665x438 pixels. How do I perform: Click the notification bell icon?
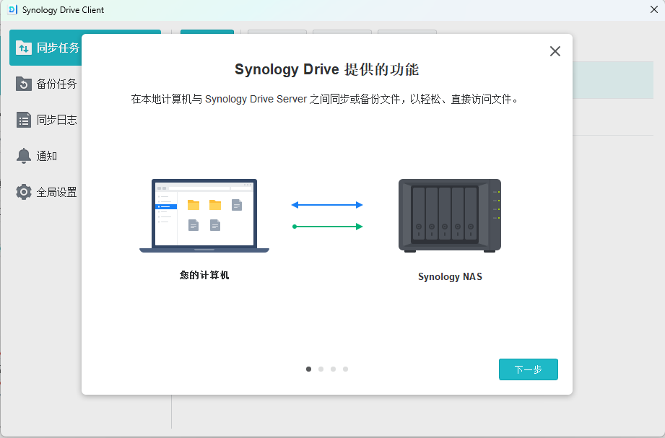24,156
